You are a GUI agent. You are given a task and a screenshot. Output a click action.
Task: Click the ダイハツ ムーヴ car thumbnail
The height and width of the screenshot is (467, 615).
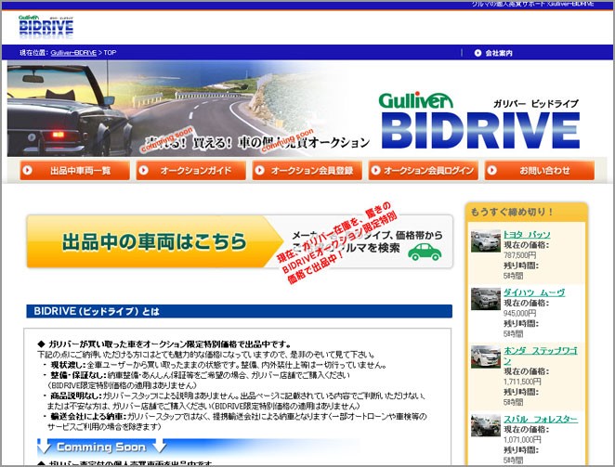[486, 299]
